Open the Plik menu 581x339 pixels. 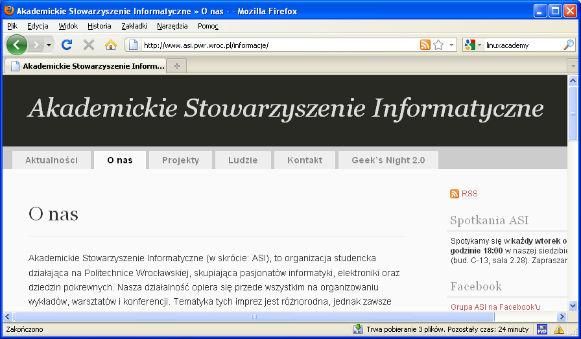(12, 26)
